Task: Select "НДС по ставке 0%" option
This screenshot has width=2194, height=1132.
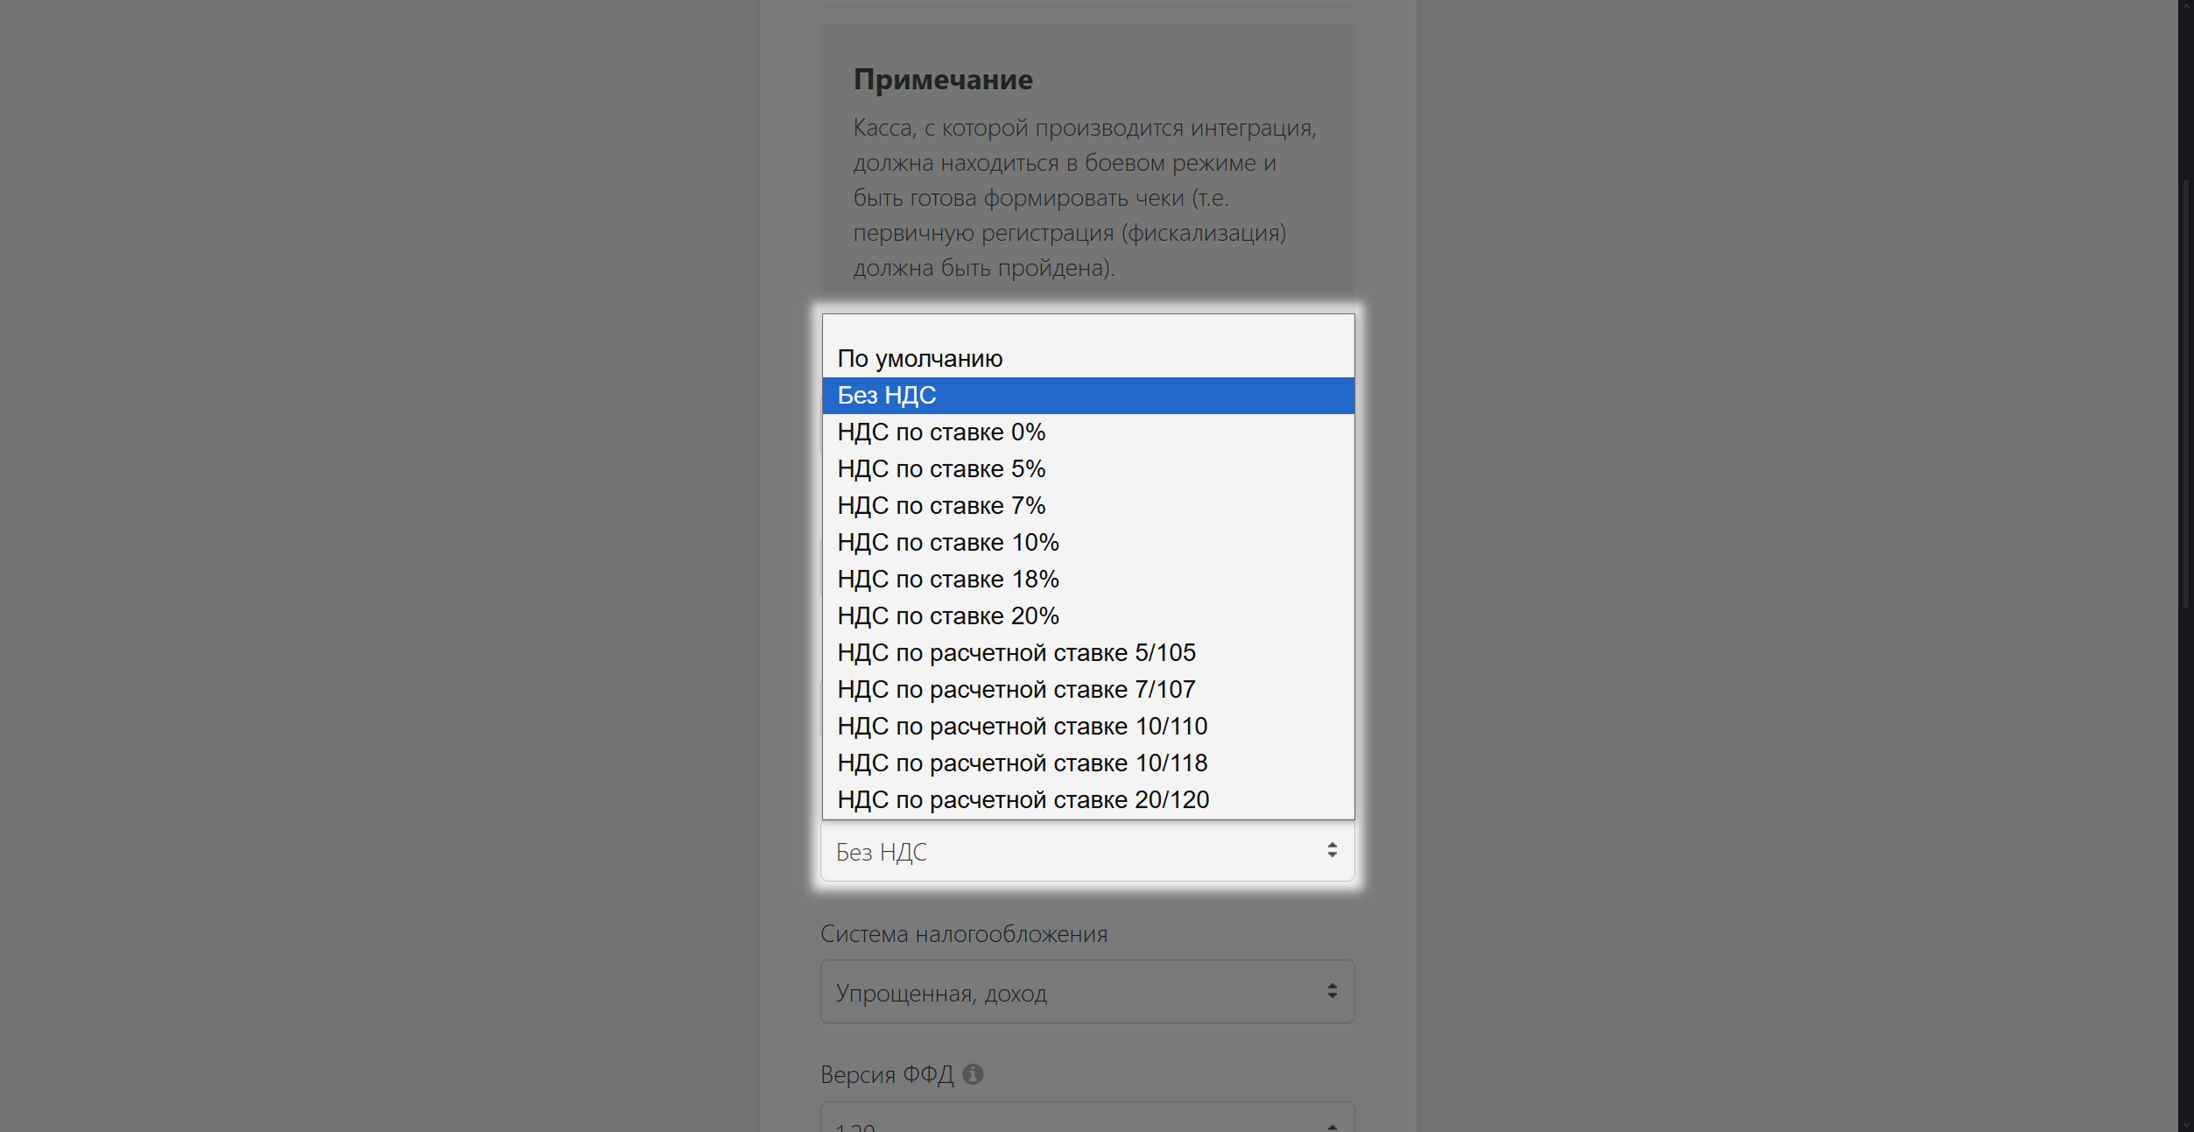Action: tap(941, 432)
